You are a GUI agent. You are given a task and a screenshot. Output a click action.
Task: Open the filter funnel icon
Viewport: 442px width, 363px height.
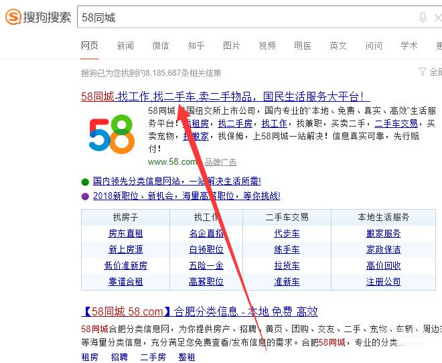click(x=422, y=72)
